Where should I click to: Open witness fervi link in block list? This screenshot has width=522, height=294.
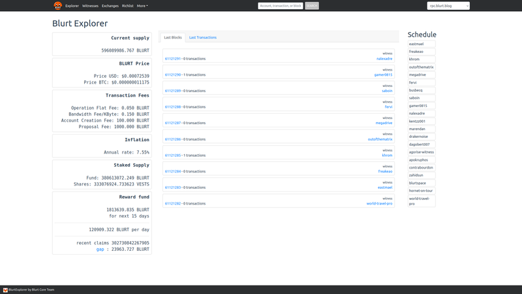pos(388,107)
